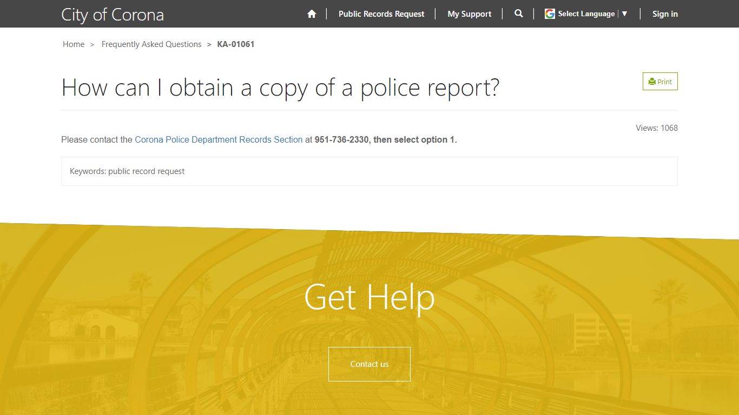Sign in from the top navigation

point(665,14)
